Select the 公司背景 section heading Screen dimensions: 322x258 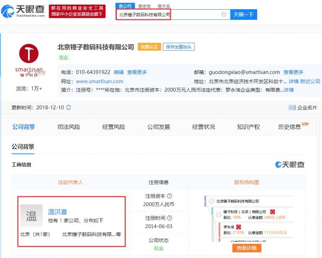[23, 147]
